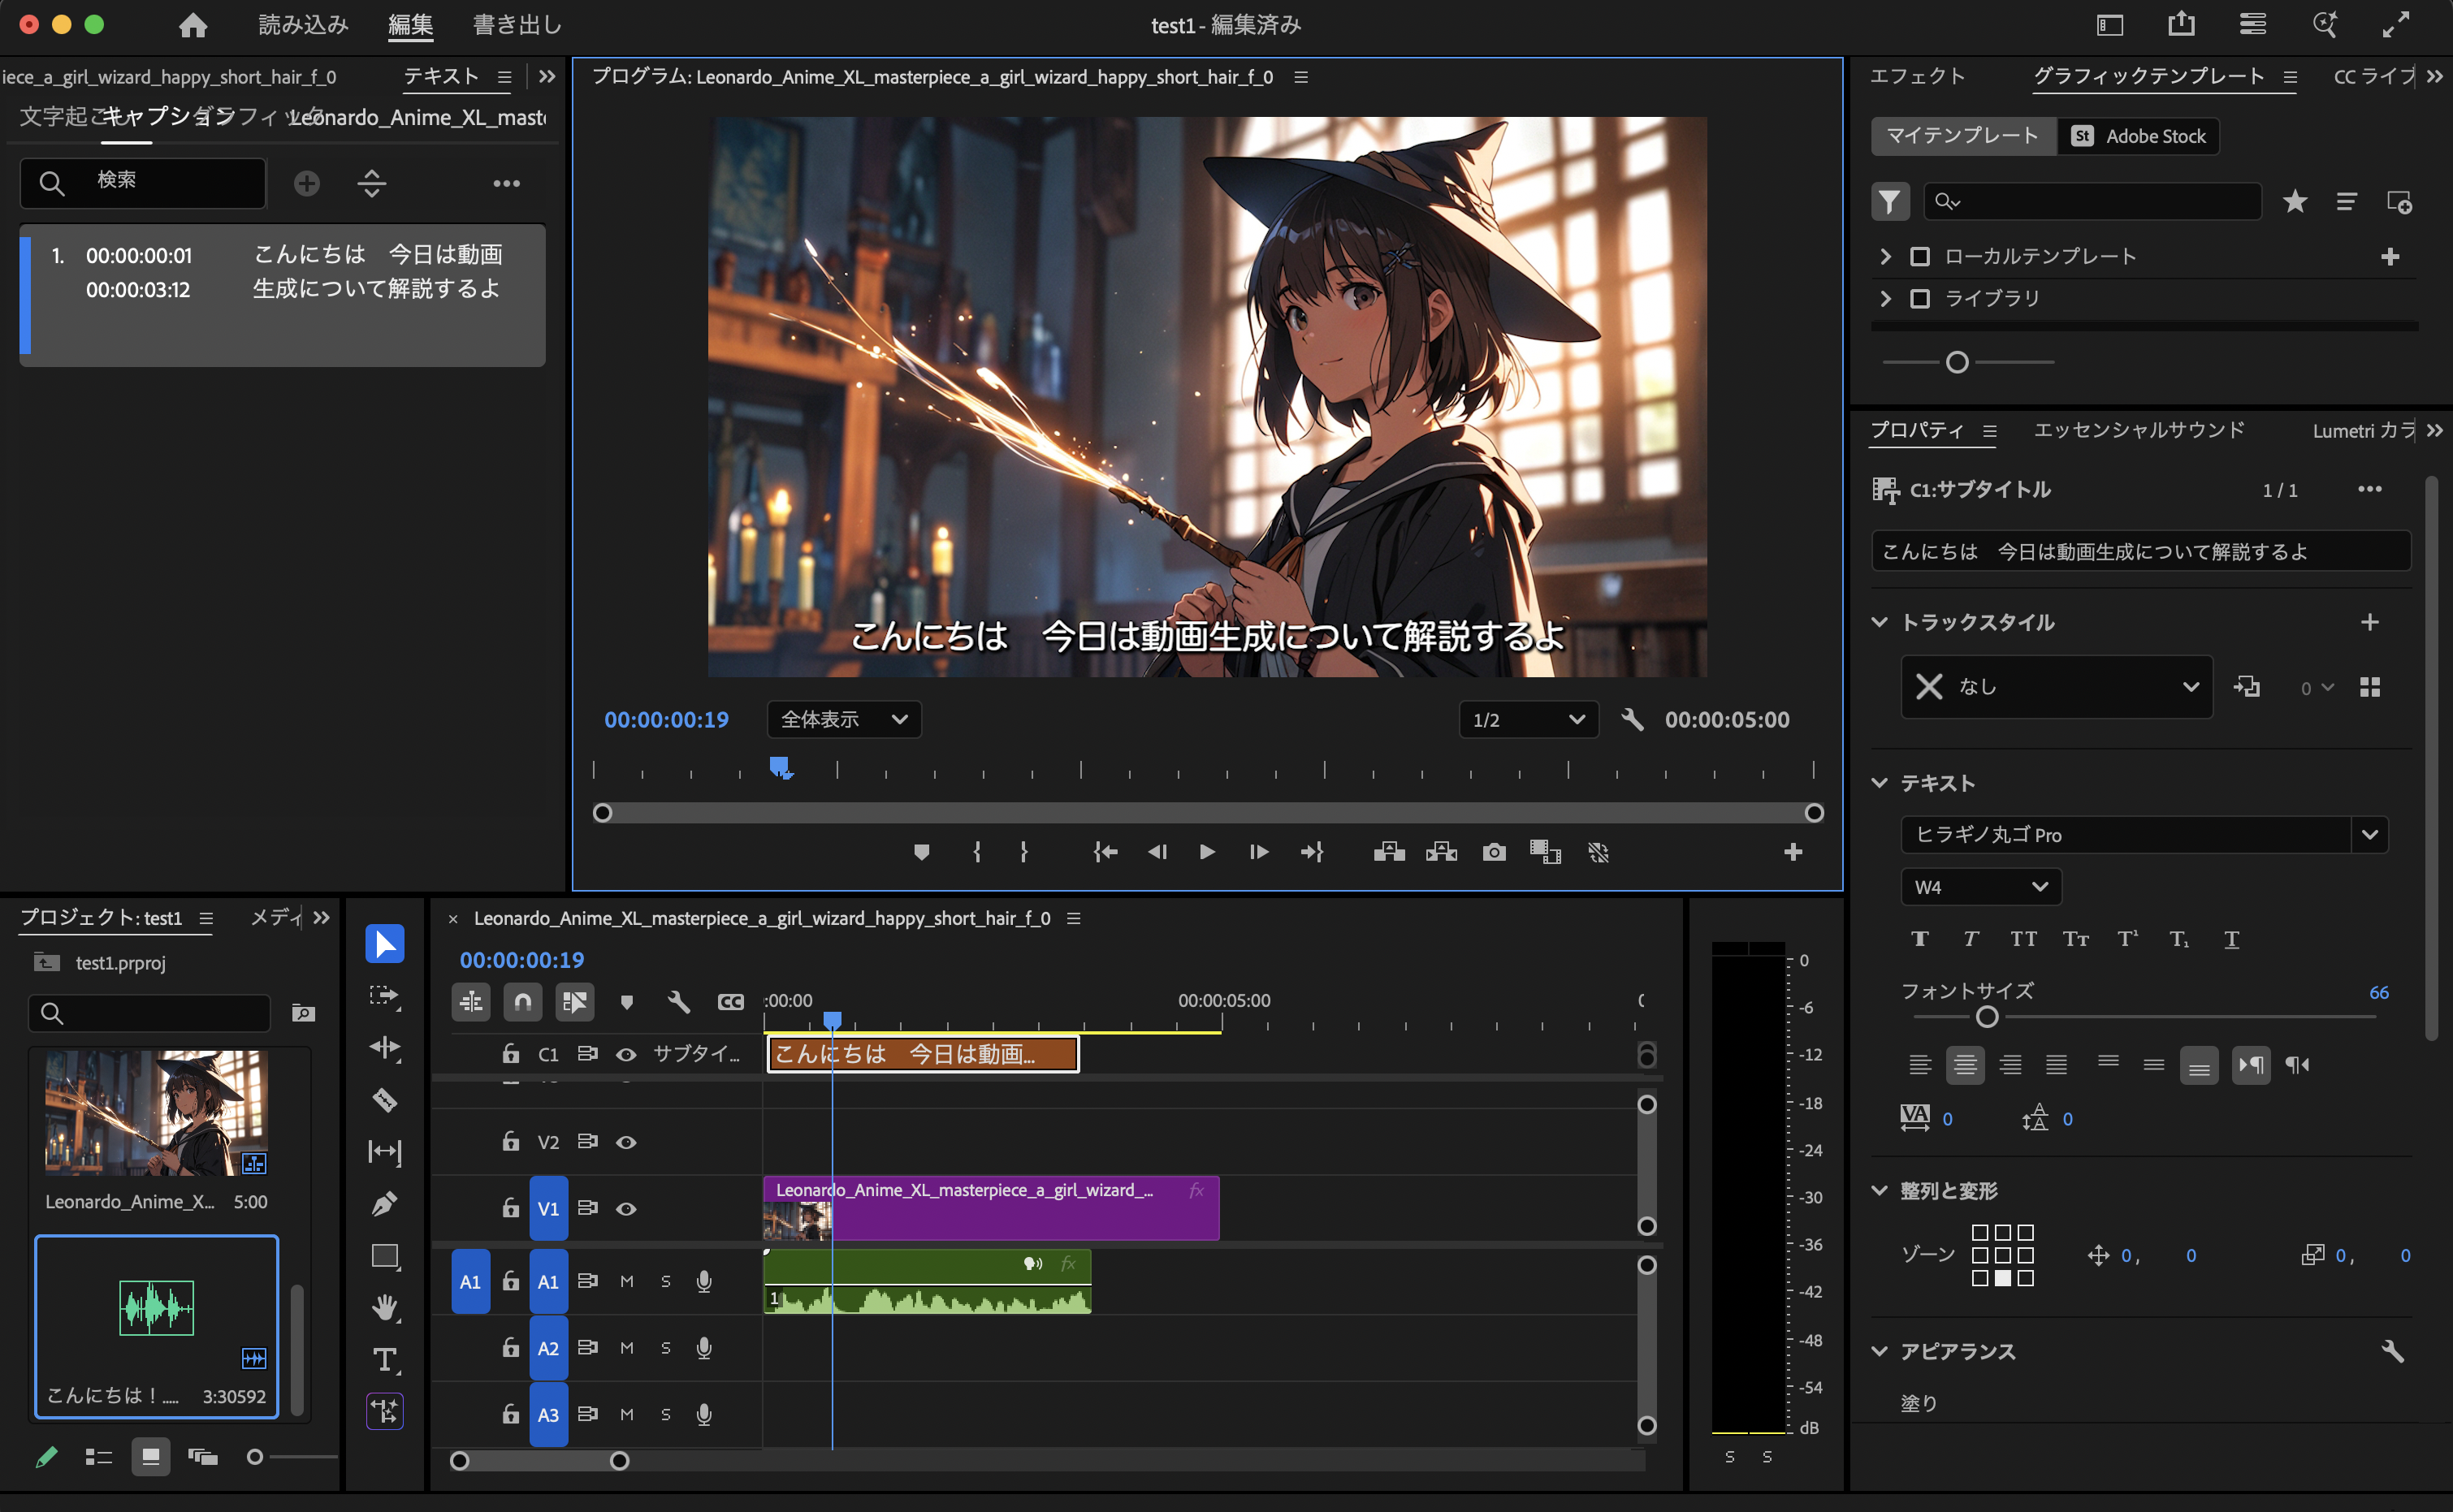Select the マイテンプレート tab
This screenshot has height=1512, width=2453.
point(1962,136)
